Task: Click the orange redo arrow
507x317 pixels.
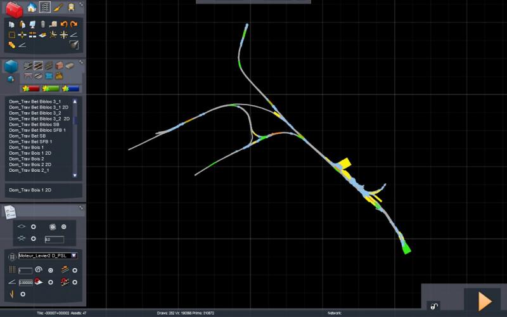Action: (74, 24)
